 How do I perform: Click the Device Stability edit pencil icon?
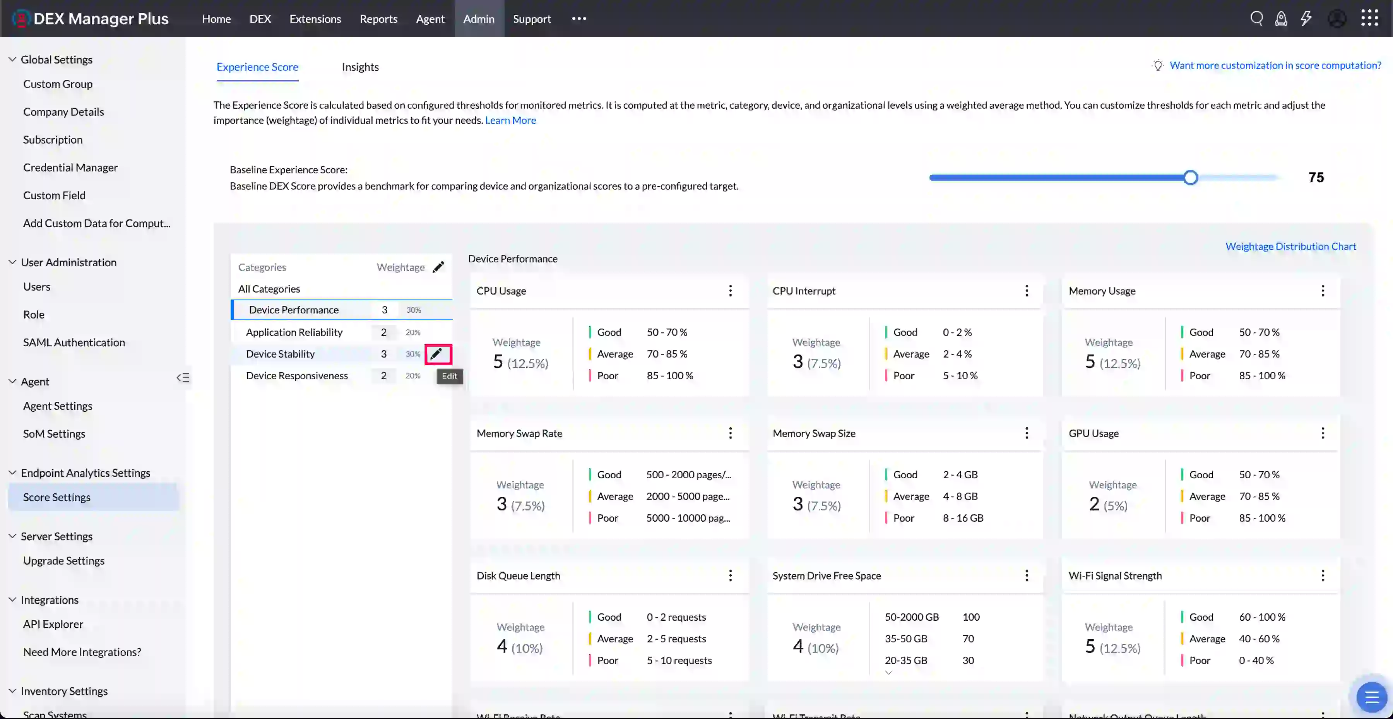point(437,354)
